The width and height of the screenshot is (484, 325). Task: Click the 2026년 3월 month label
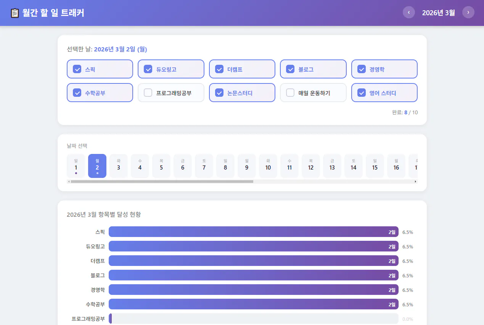point(439,13)
